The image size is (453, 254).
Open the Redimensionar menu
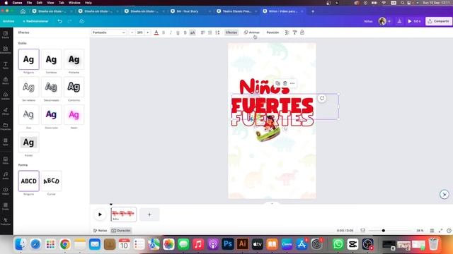pos(35,21)
